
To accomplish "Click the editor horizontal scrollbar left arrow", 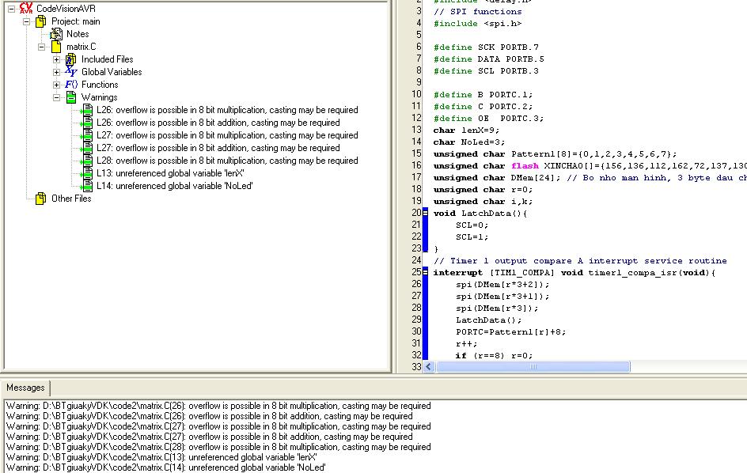I will click(430, 367).
